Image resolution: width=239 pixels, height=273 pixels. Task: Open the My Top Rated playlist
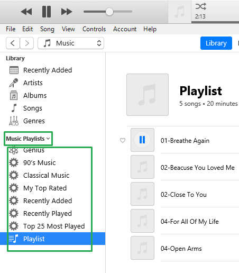pyautogui.click(x=45, y=188)
